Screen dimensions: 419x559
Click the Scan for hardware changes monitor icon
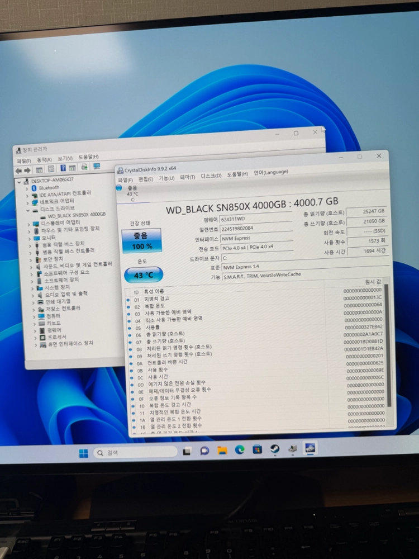(x=97, y=166)
